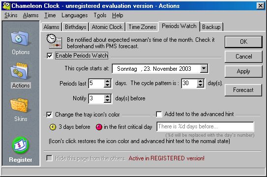267x177 pixels.
Task: Open the cycle start date dropdown arrow
Action: (204, 69)
